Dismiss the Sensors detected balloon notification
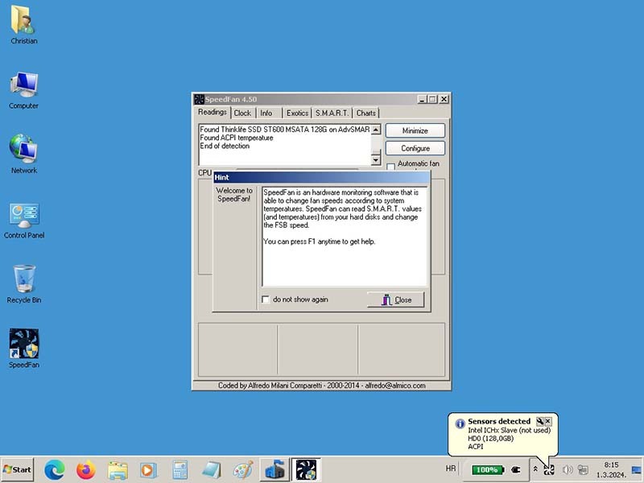 pyautogui.click(x=548, y=421)
